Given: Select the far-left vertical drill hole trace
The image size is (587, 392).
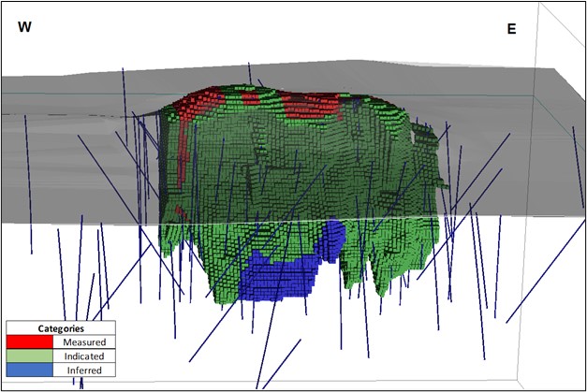Looking at the screenshot, I should (28, 187).
